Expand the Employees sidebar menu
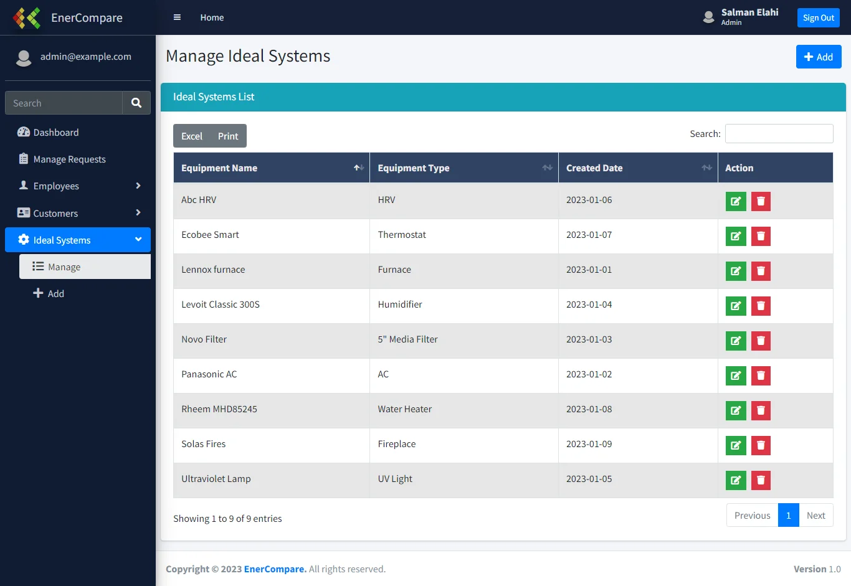 78,186
